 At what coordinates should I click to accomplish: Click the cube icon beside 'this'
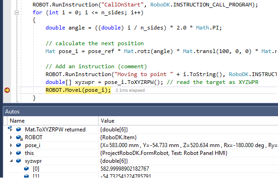[x=19, y=153]
